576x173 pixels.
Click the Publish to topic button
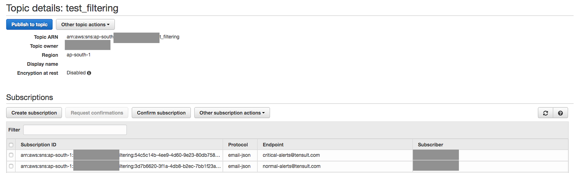tap(30, 25)
